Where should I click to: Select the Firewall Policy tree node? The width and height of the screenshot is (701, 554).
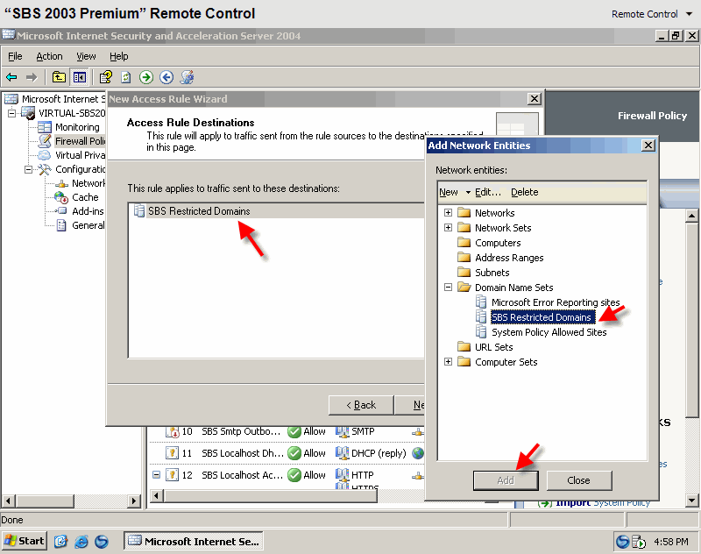click(x=80, y=141)
